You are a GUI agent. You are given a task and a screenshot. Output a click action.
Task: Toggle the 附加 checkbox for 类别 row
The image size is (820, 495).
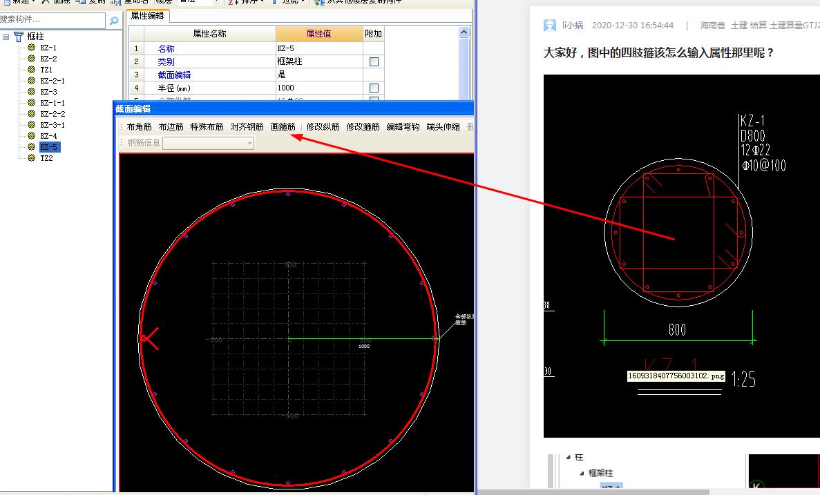[x=374, y=61]
